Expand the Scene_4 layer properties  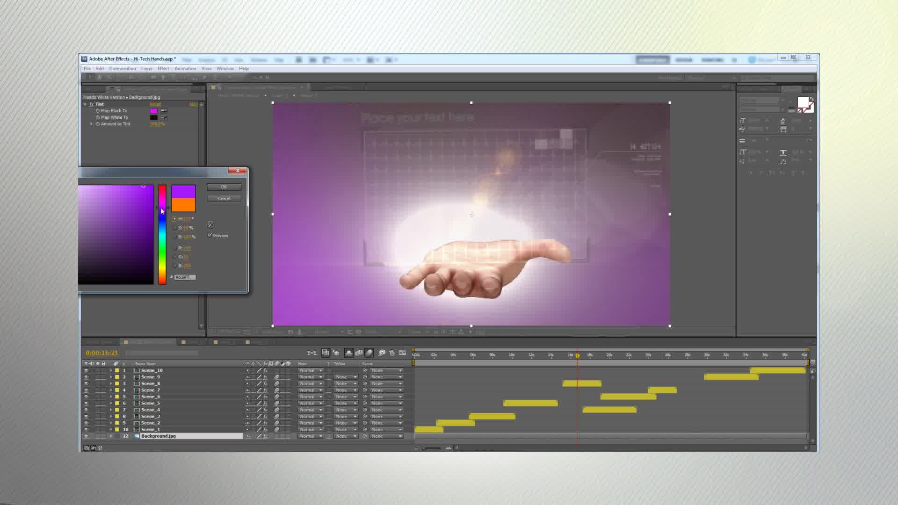click(111, 410)
